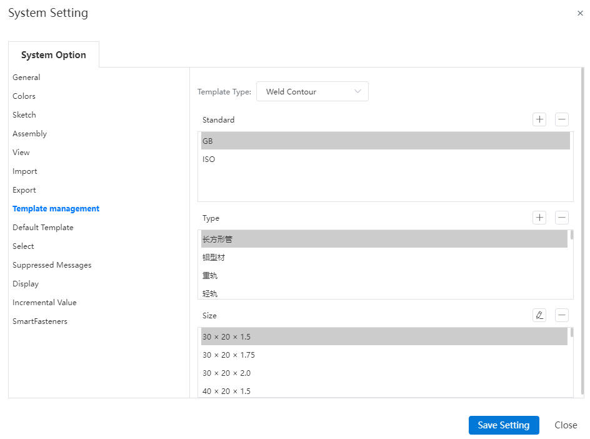Select the GB standard row
Screen dimensions: 590x439
[385, 141]
